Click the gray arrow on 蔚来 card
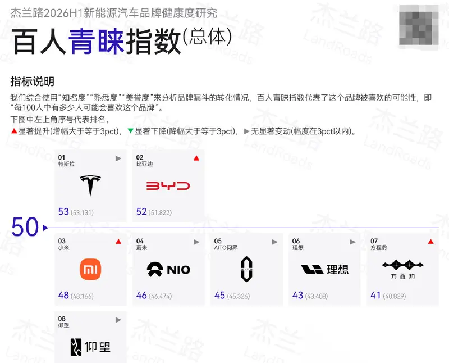Viewport: 449px width, 363px height. pyautogui.click(x=196, y=242)
